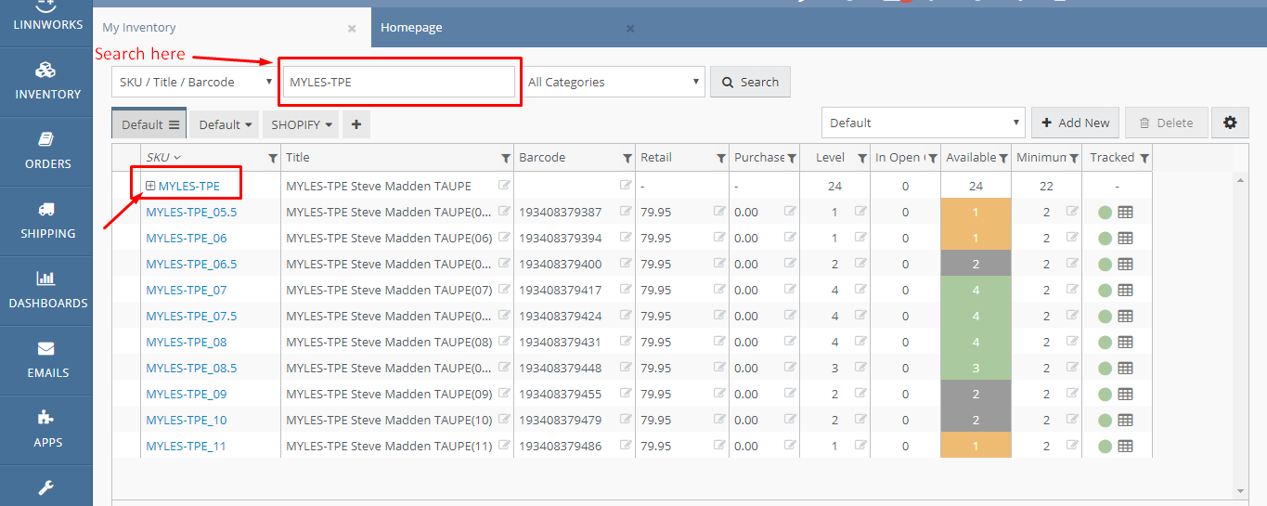Sort by the SKU column header
Viewport: 1267px width, 506px height.
coord(163,158)
